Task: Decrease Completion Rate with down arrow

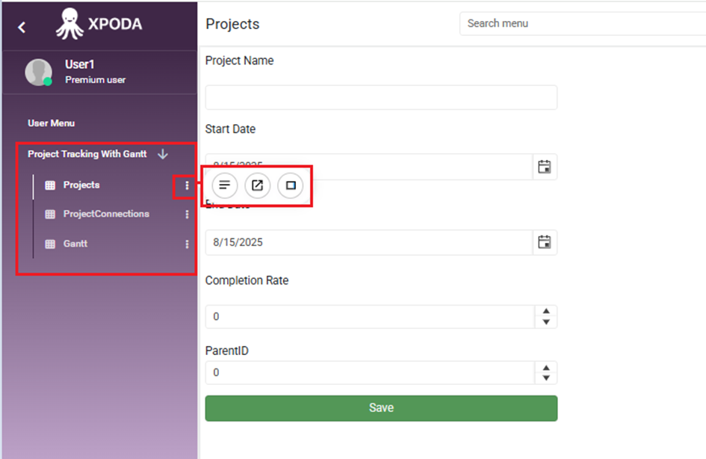Action: tap(546, 322)
